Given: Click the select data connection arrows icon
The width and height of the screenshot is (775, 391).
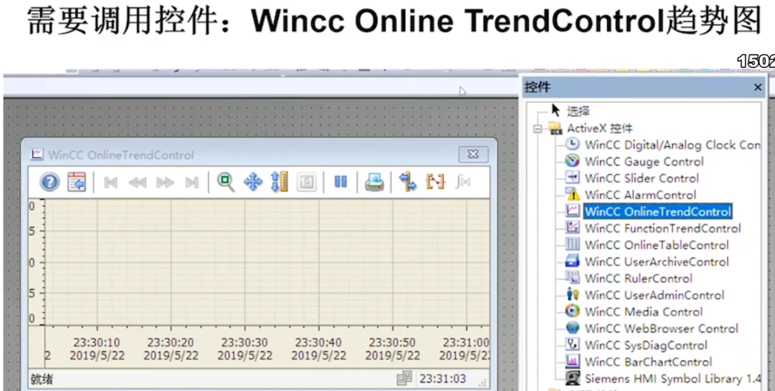Looking at the screenshot, I should (x=408, y=182).
